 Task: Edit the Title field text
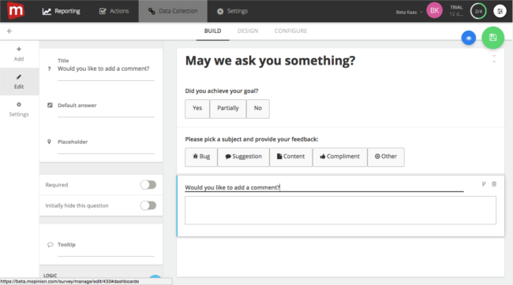click(106, 68)
